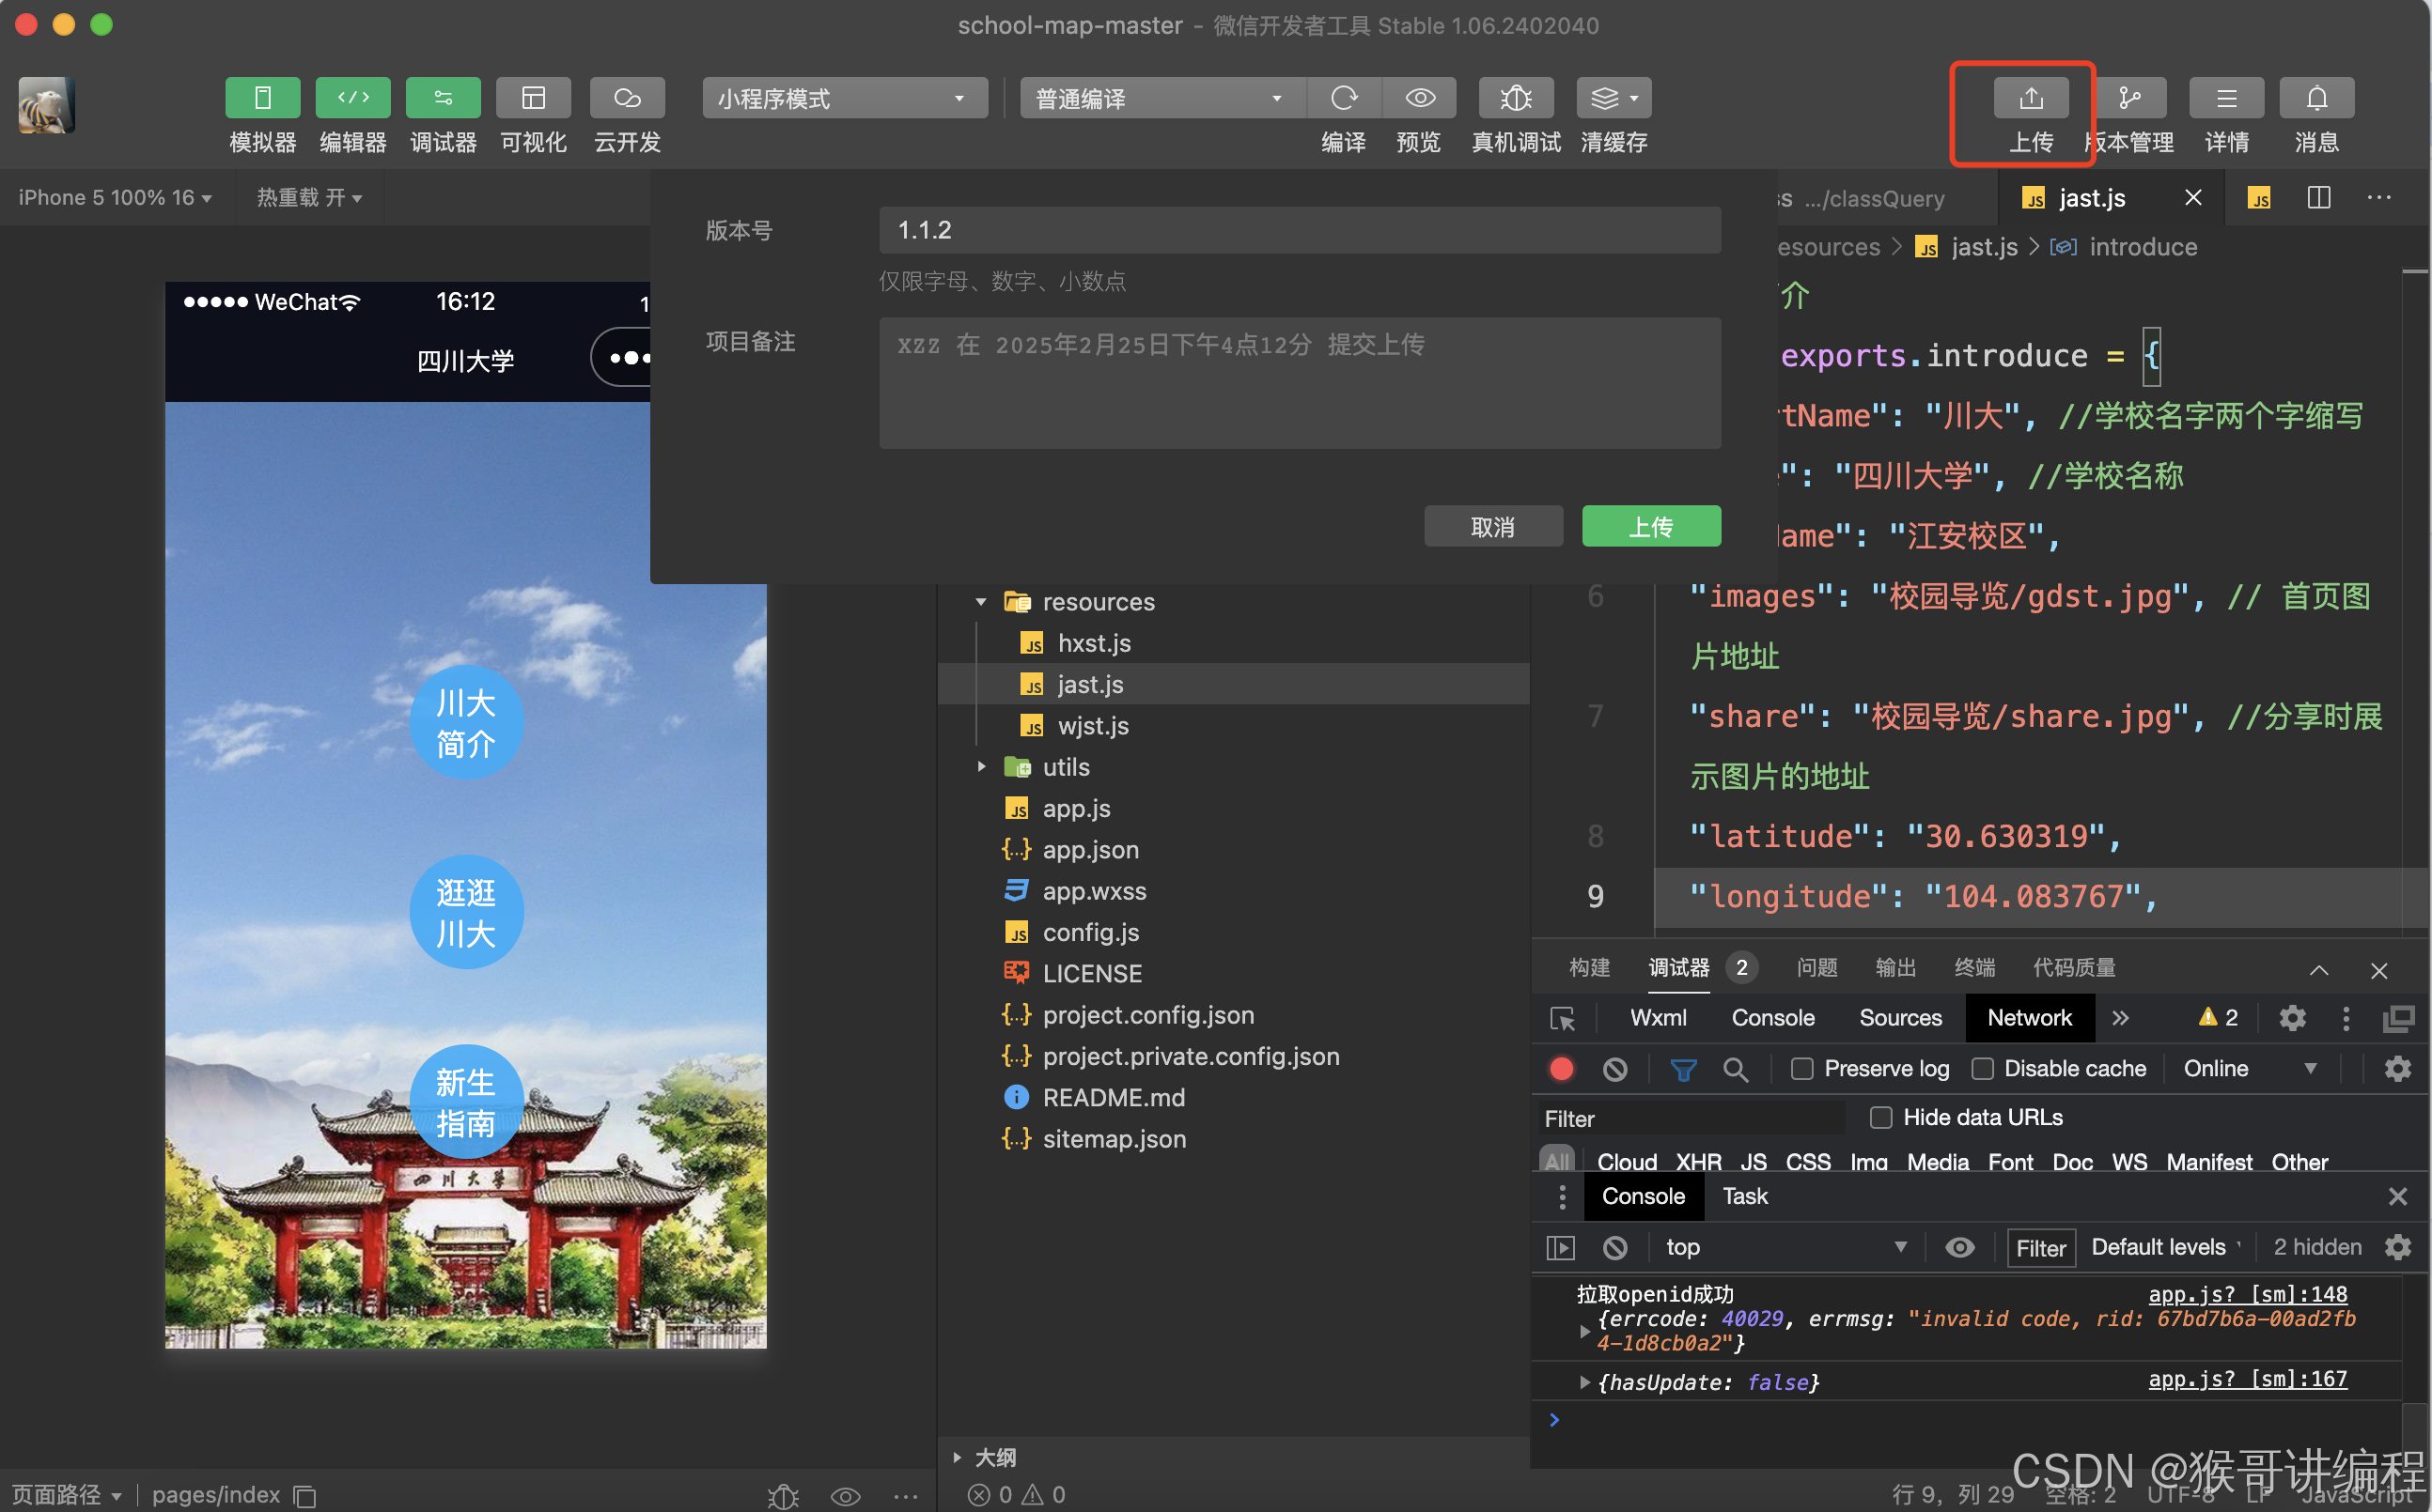Screen dimensions: 2432x1512
Task: Tick Hide data URLs checkbox
Action: tap(1879, 1117)
